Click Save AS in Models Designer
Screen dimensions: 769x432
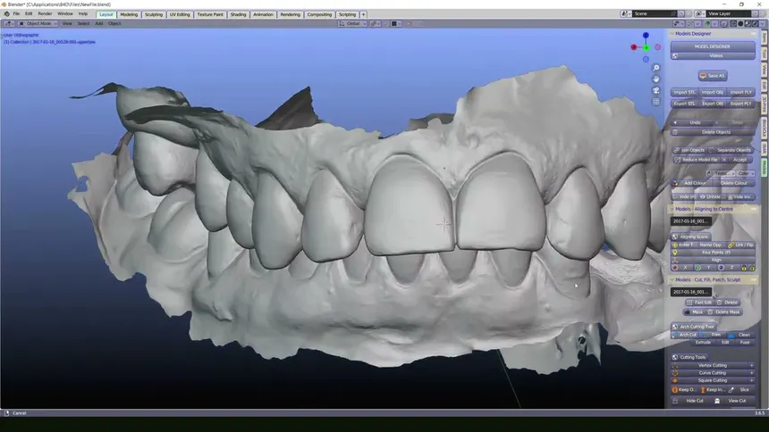pyautogui.click(x=713, y=76)
